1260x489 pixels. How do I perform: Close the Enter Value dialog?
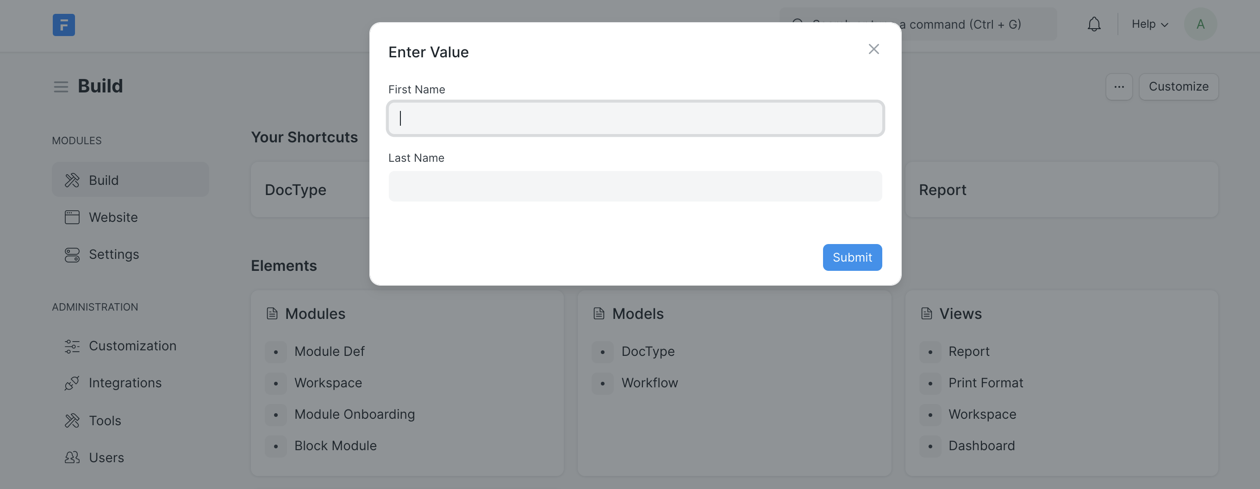point(873,49)
